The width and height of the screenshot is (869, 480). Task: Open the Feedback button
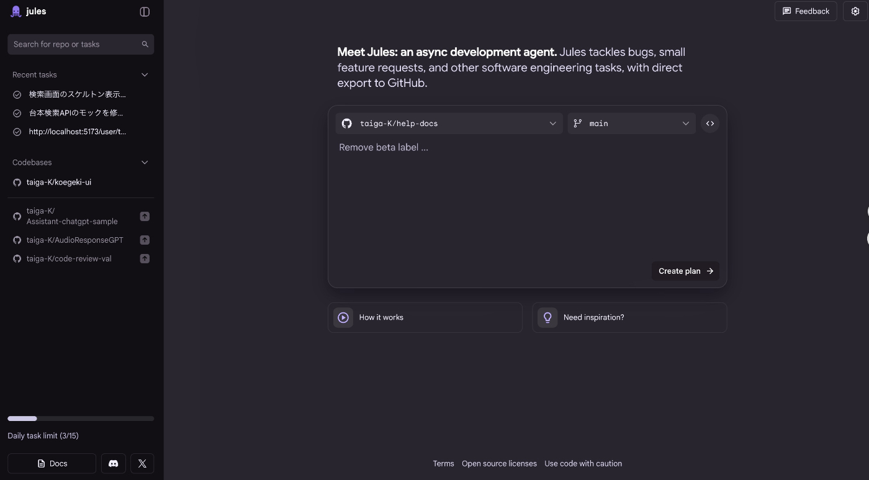pyautogui.click(x=806, y=11)
